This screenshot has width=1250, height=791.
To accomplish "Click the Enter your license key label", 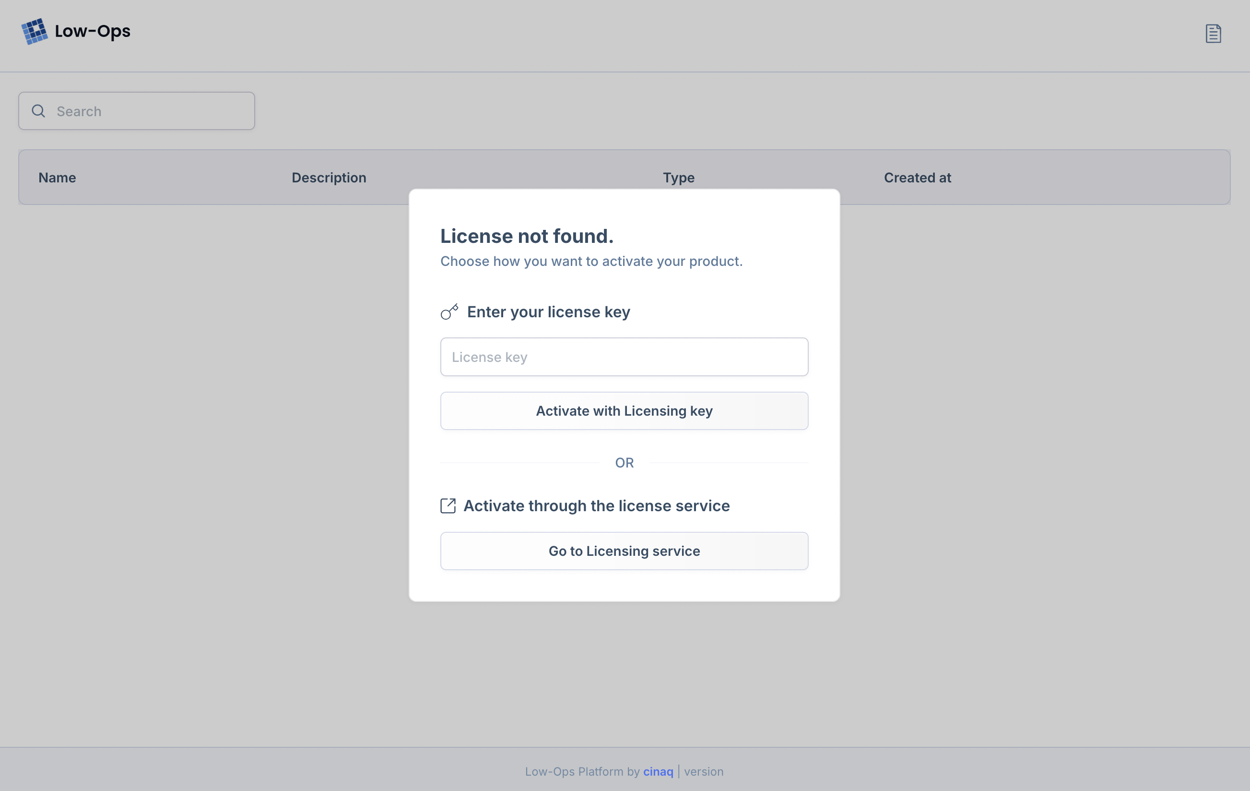I will [x=548, y=312].
